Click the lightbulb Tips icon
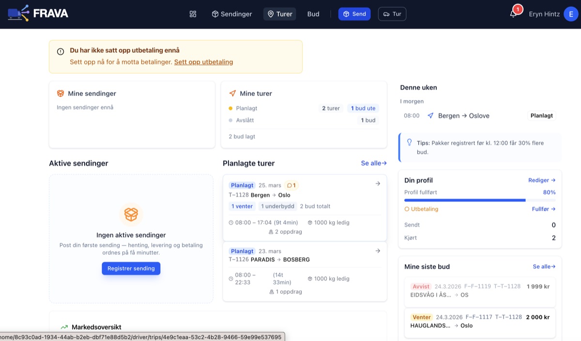The width and height of the screenshot is (581, 341). coord(409,143)
